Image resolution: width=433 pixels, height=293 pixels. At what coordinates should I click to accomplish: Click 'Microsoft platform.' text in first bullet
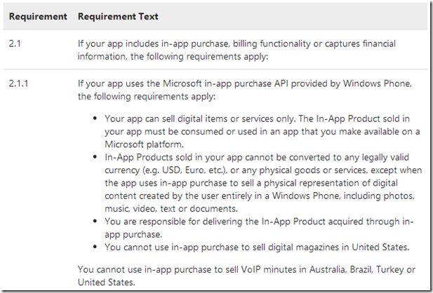coord(144,144)
